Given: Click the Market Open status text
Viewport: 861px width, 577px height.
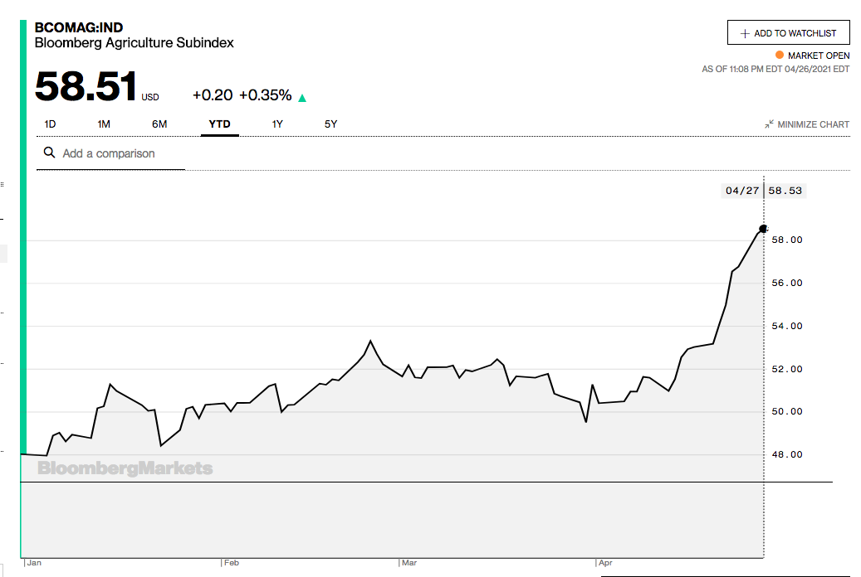Looking at the screenshot, I should (819, 56).
